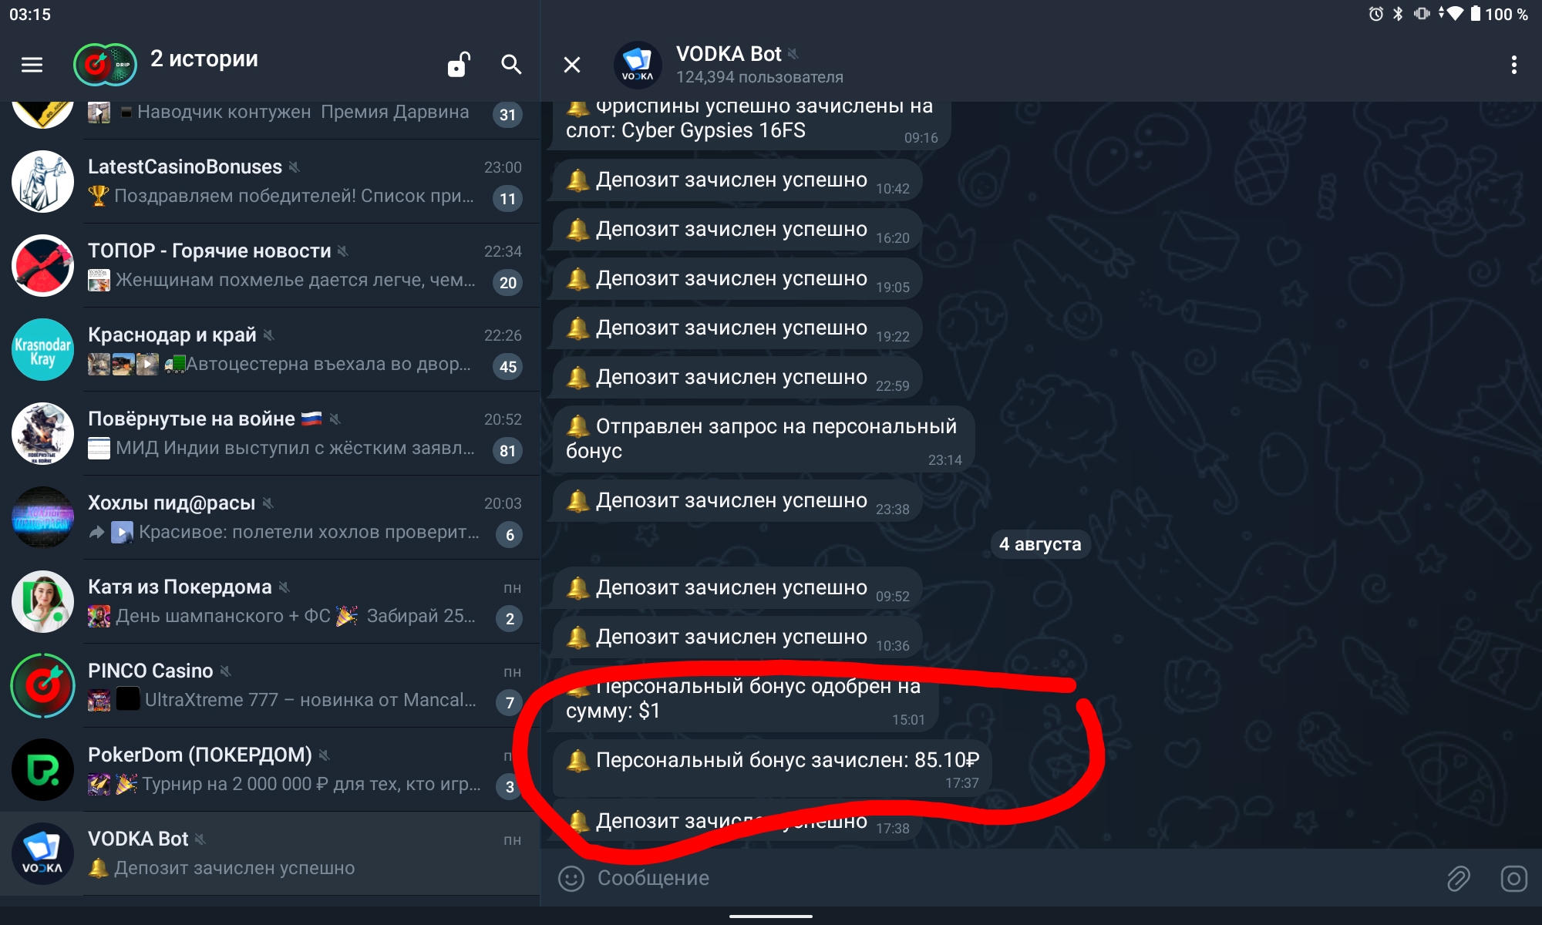Tap message Персональный бонус зачислен: 85.10₽
Viewport: 1542px width, 925px height.
point(773,769)
